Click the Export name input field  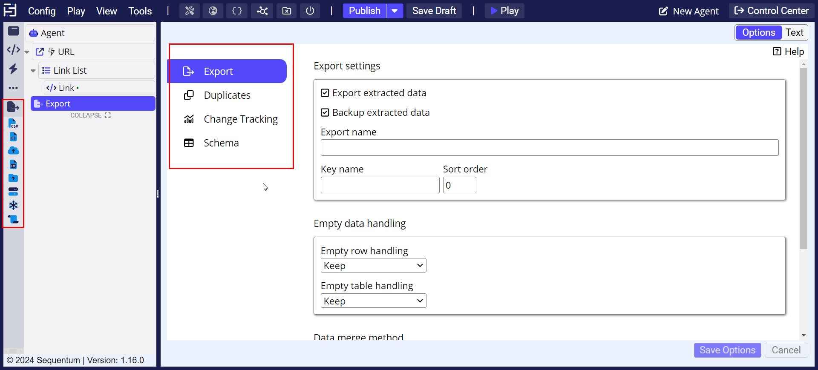[550, 148]
